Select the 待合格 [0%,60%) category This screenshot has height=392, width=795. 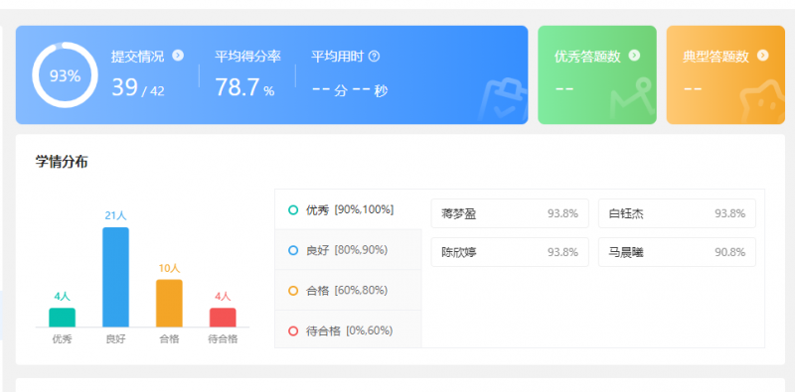349,330
